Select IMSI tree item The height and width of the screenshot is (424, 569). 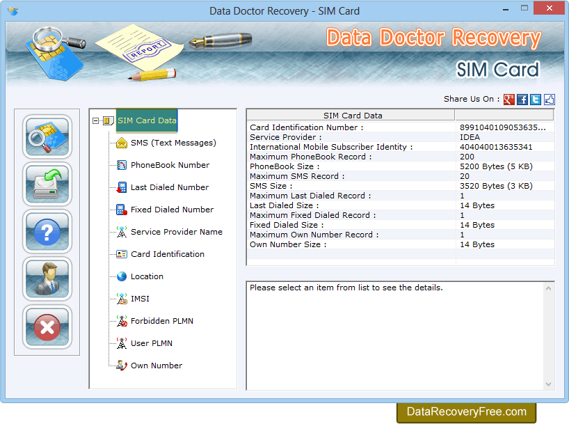click(140, 299)
